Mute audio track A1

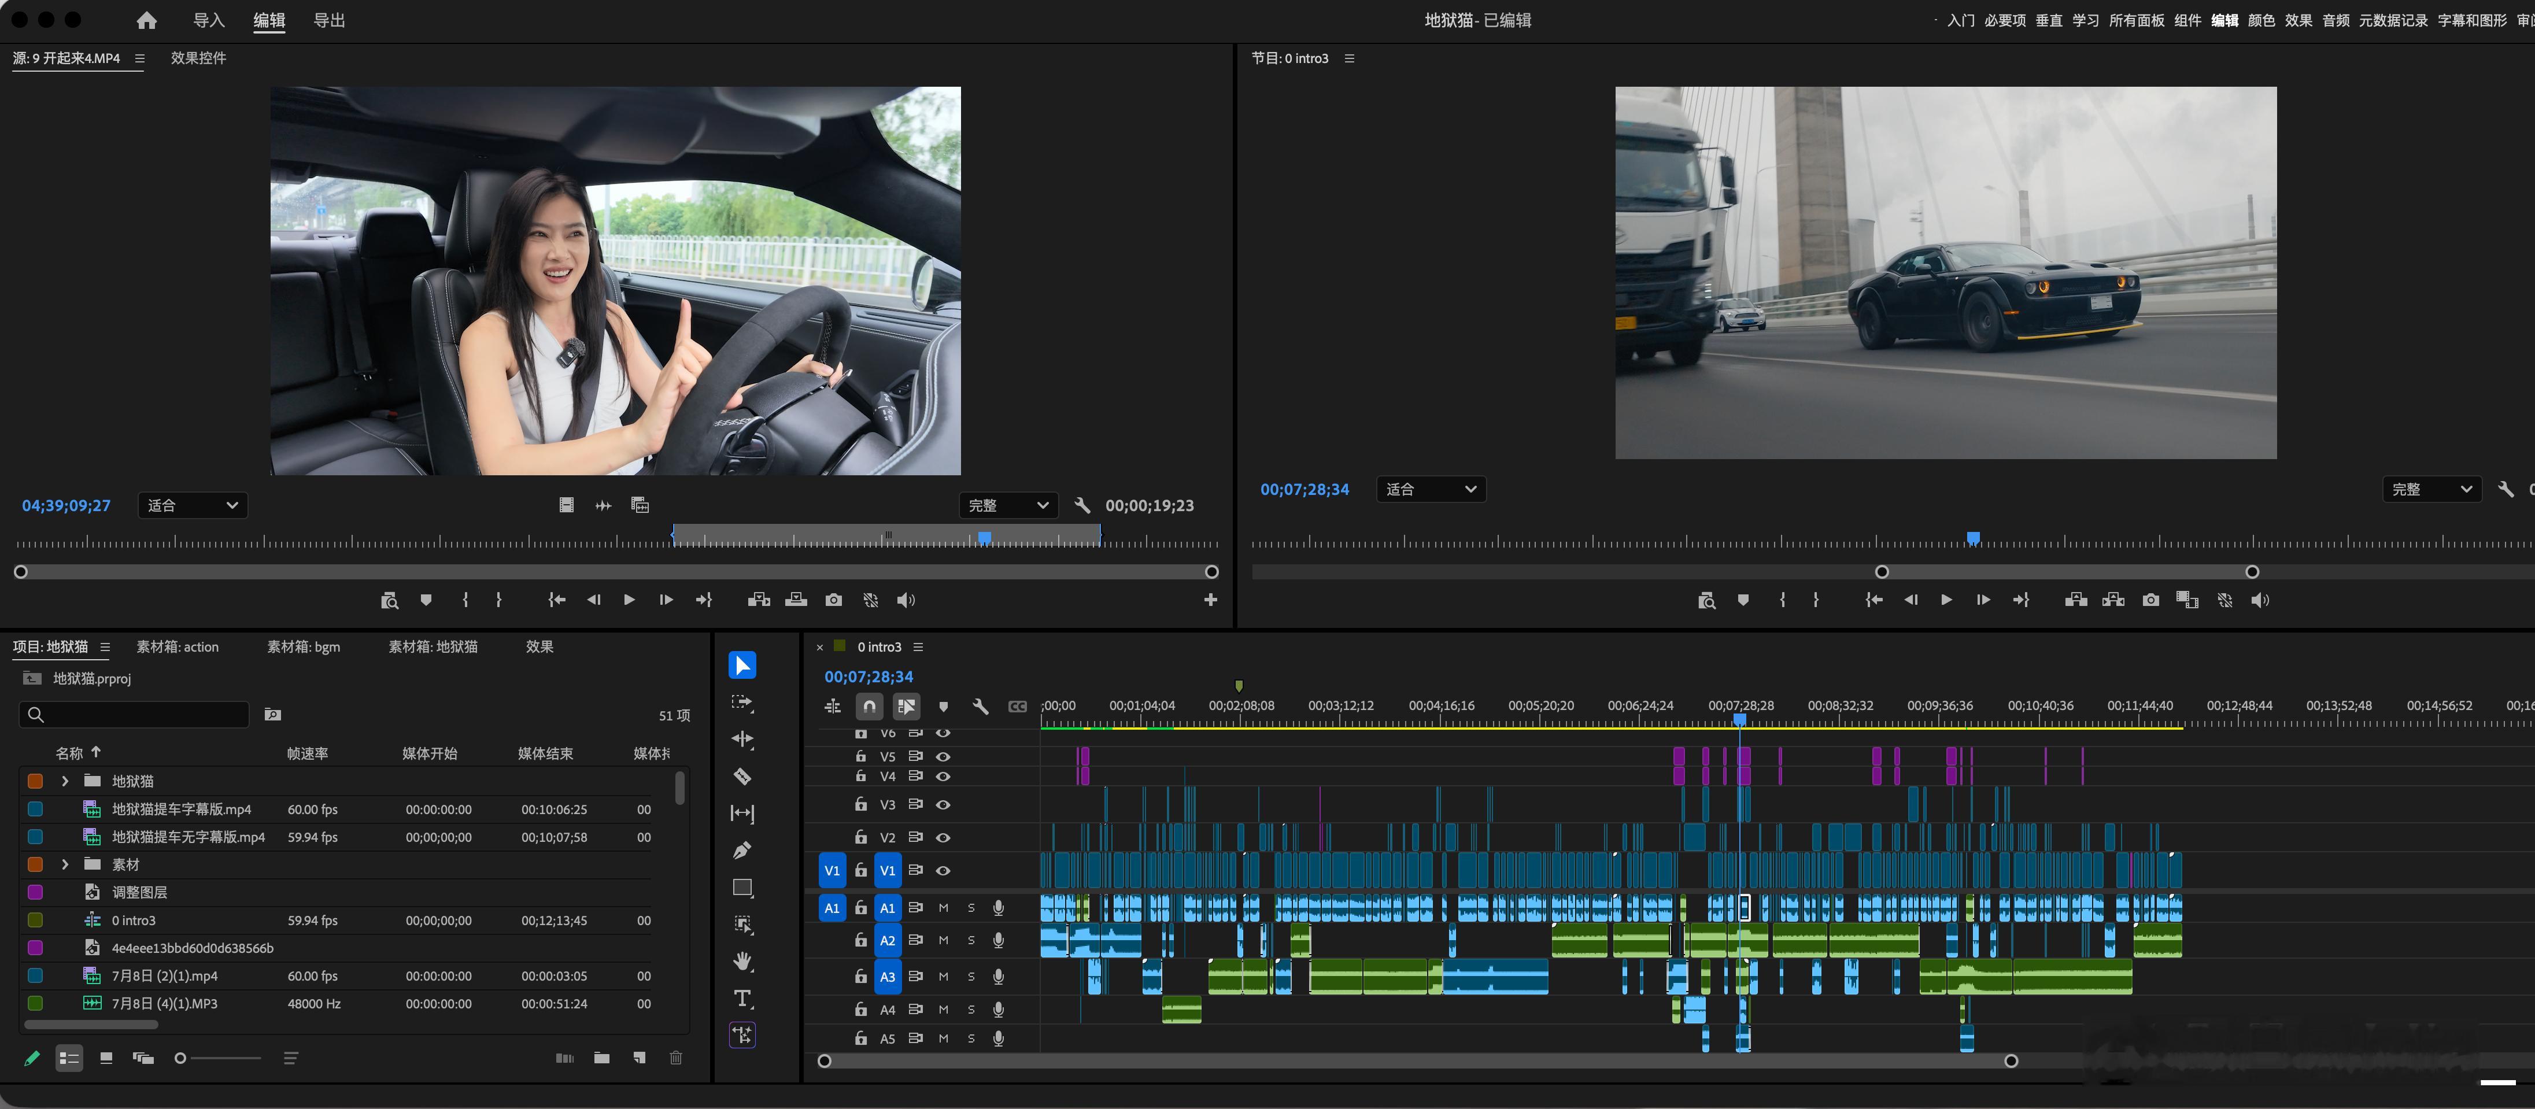click(944, 907)
